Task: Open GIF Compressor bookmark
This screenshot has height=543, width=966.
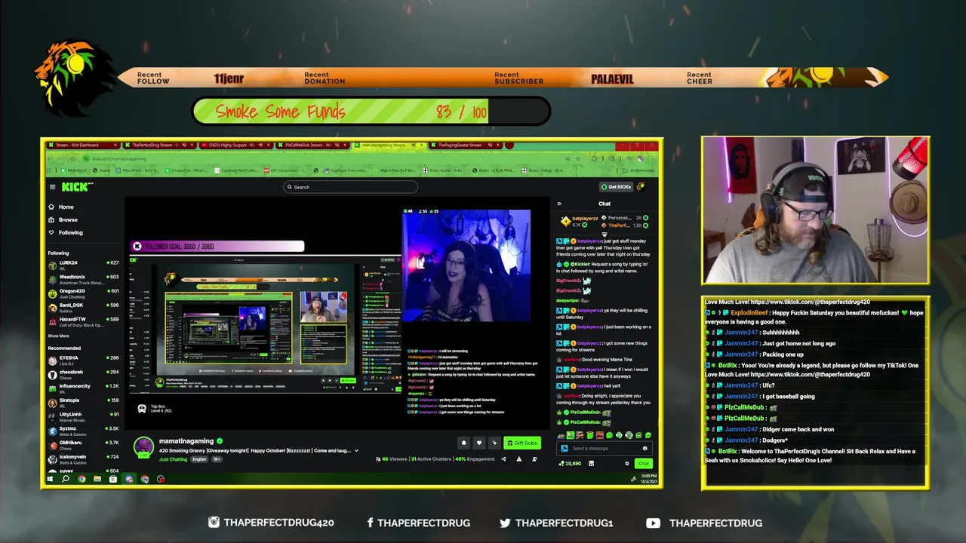Action: [x=286, y=170]
